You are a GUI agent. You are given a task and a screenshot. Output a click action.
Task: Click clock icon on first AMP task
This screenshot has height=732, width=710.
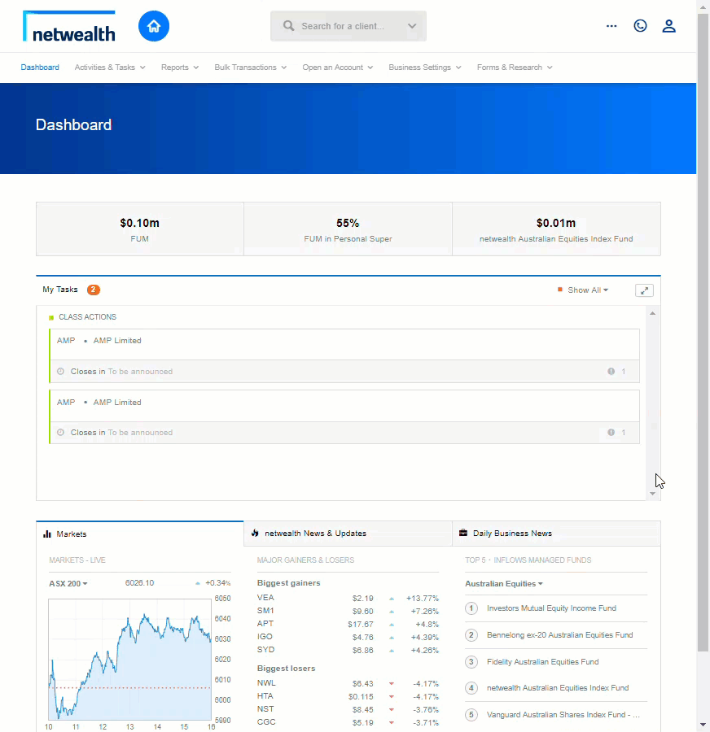point(60,371)
